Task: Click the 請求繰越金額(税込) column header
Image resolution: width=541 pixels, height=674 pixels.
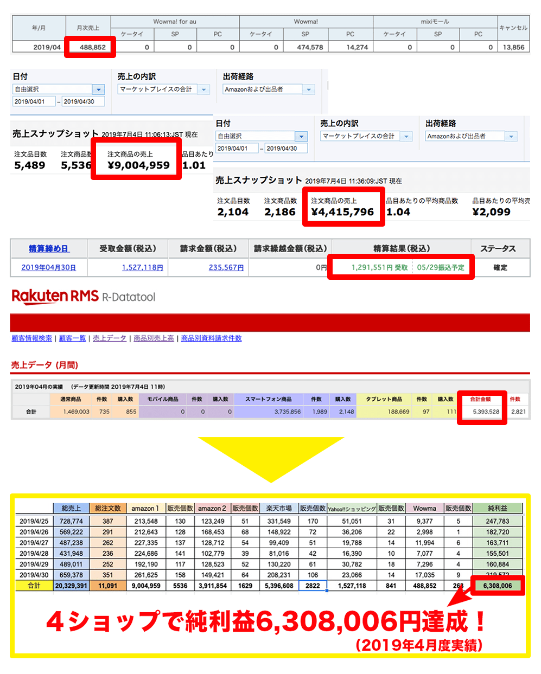Action: pos(290,248)
